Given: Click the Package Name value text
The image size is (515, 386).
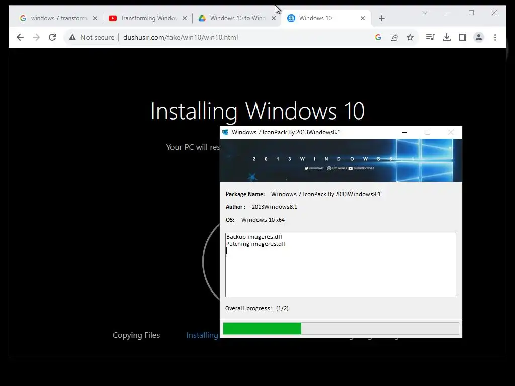Looking at the screenshot, I should point(326,194).
